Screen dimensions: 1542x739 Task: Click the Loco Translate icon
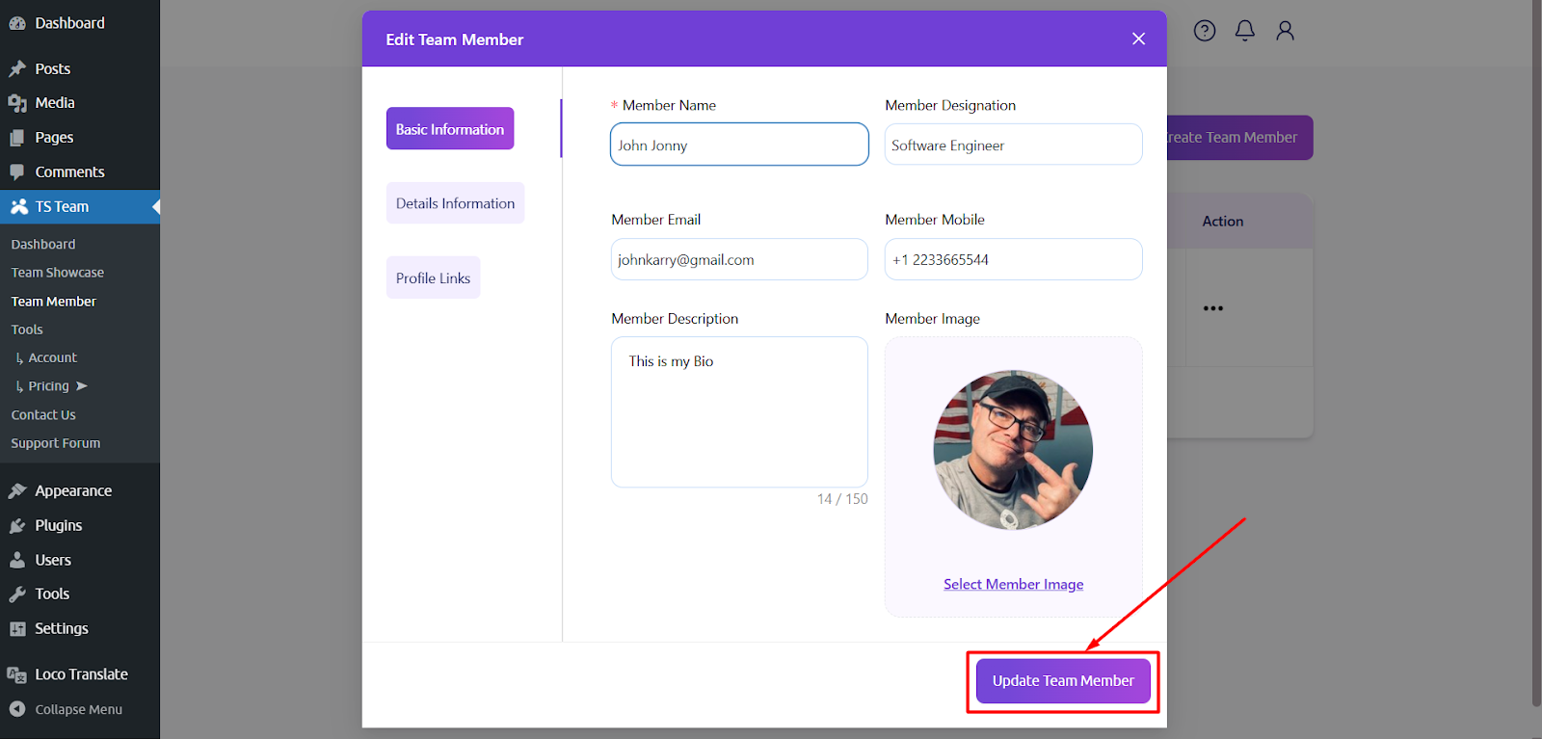(17, 674)
